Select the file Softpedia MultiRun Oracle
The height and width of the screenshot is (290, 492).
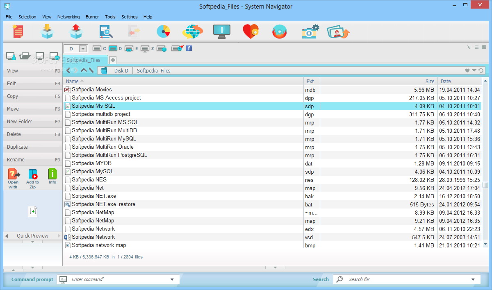(x=102, y=147)
